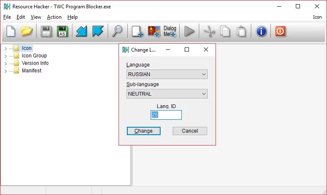The image size is (327, 195).
Task: Click the New blank file toolbar icon
Action: click(11, 31)
